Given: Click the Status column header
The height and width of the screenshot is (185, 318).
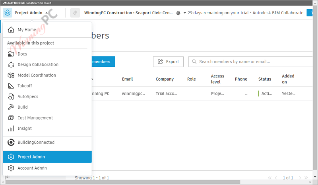Looking at the screenshot, I should tap(265, 79).
